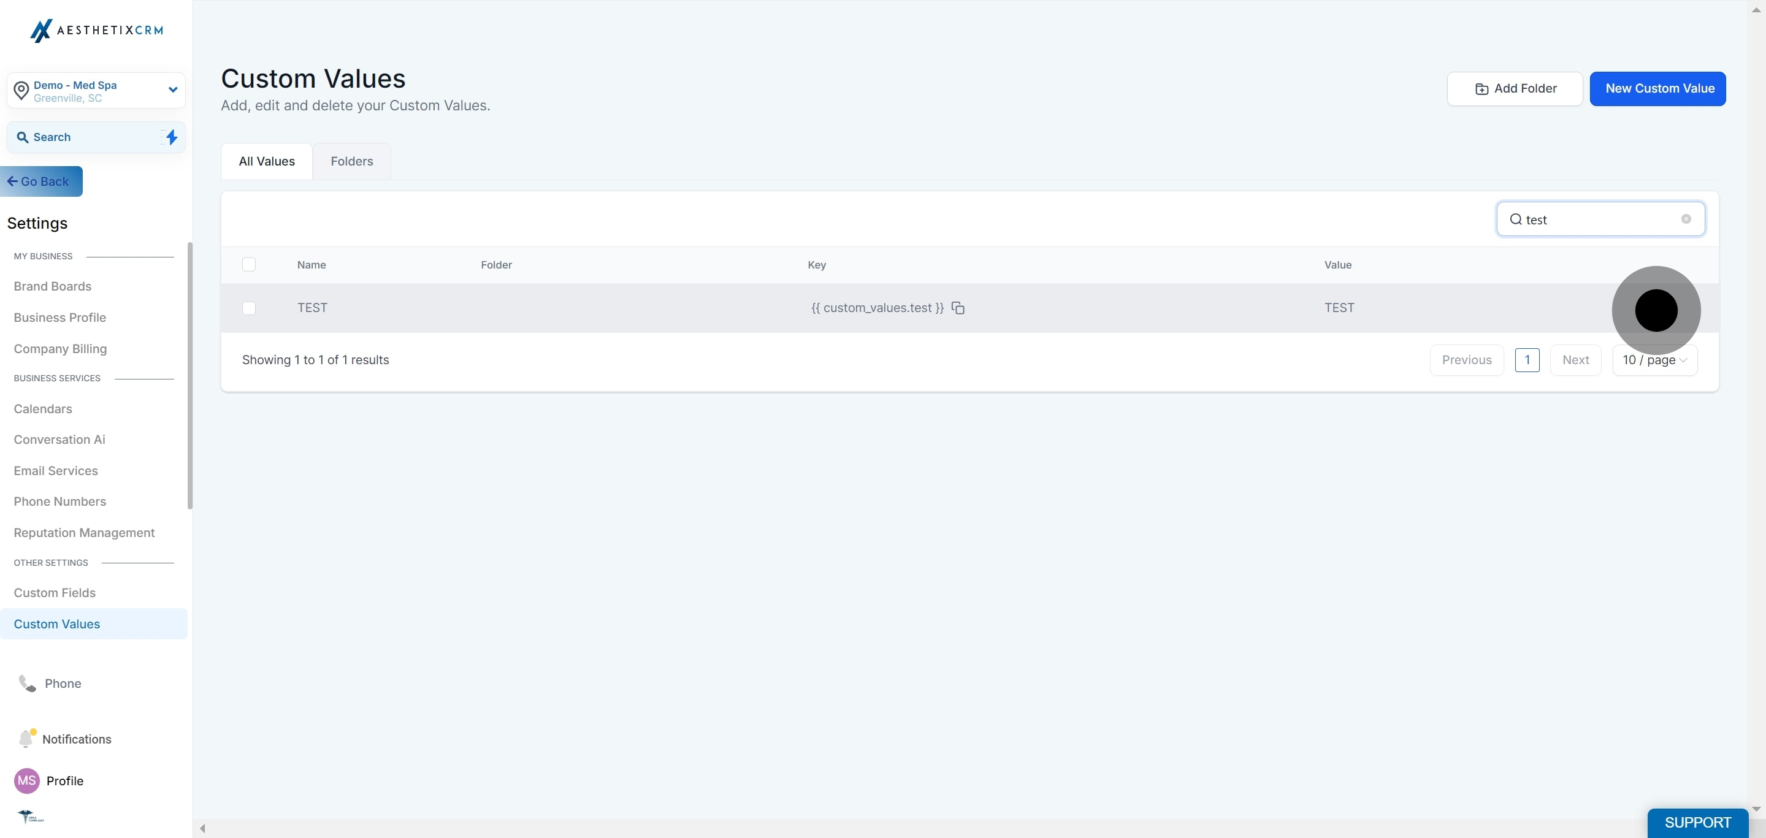Click the Add Folder button
Image resolution: width=1766 pixels, height=838 pixels.
tap(1515, 88)
